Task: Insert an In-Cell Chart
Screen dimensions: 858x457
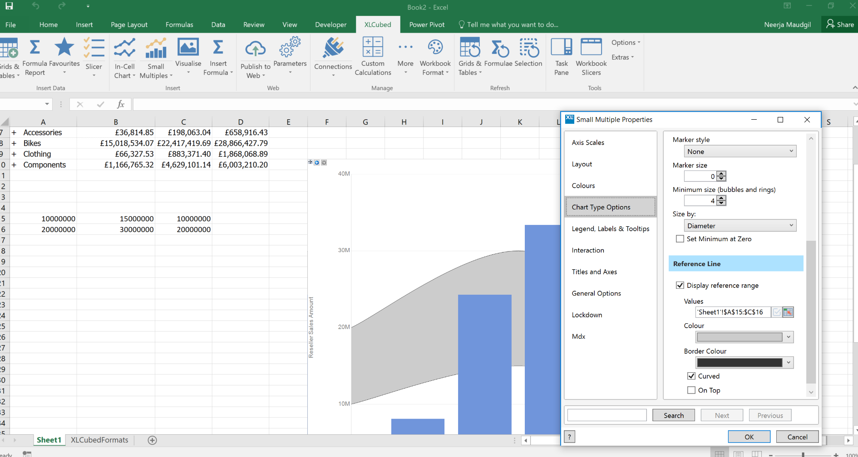Action: tap(124, 58)
